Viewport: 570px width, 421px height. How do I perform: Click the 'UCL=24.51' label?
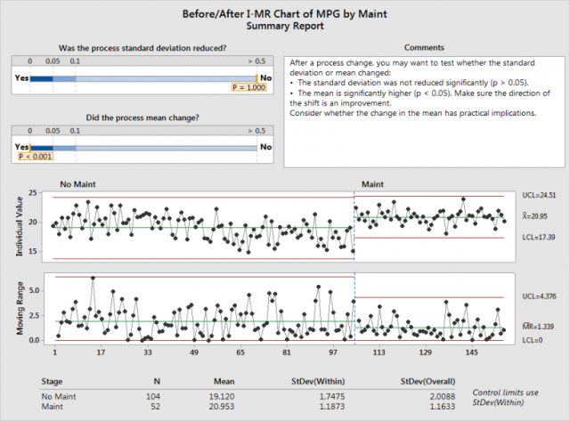coord(539,196)
